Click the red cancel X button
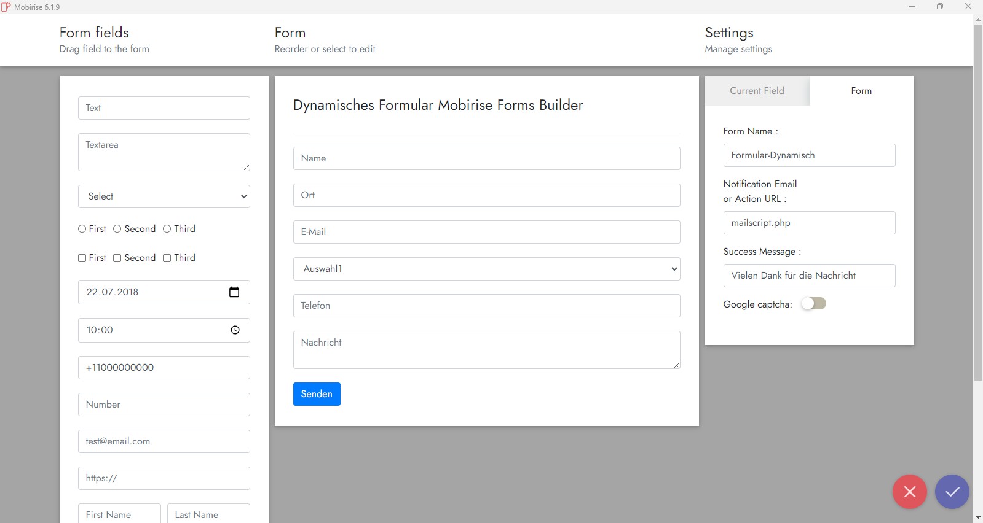The height and width of the screenshot is (523, 983). pyautogui.click(x=909, y=492)
